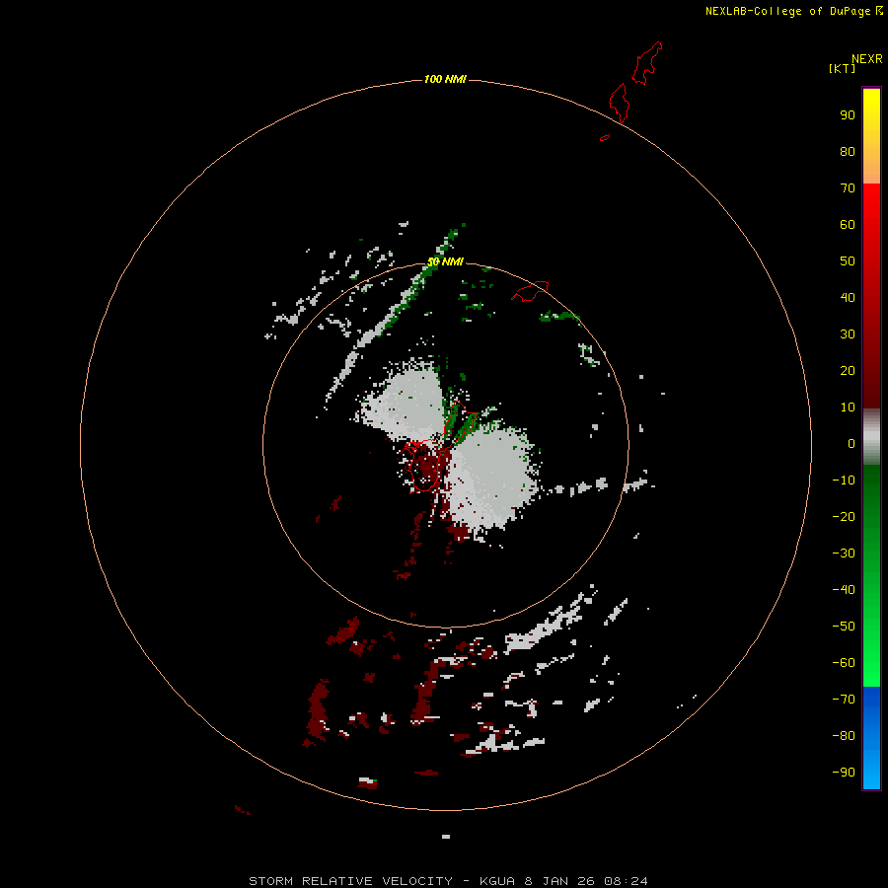Click the small island outline on the 50 NMI ring

coord(530,291)
